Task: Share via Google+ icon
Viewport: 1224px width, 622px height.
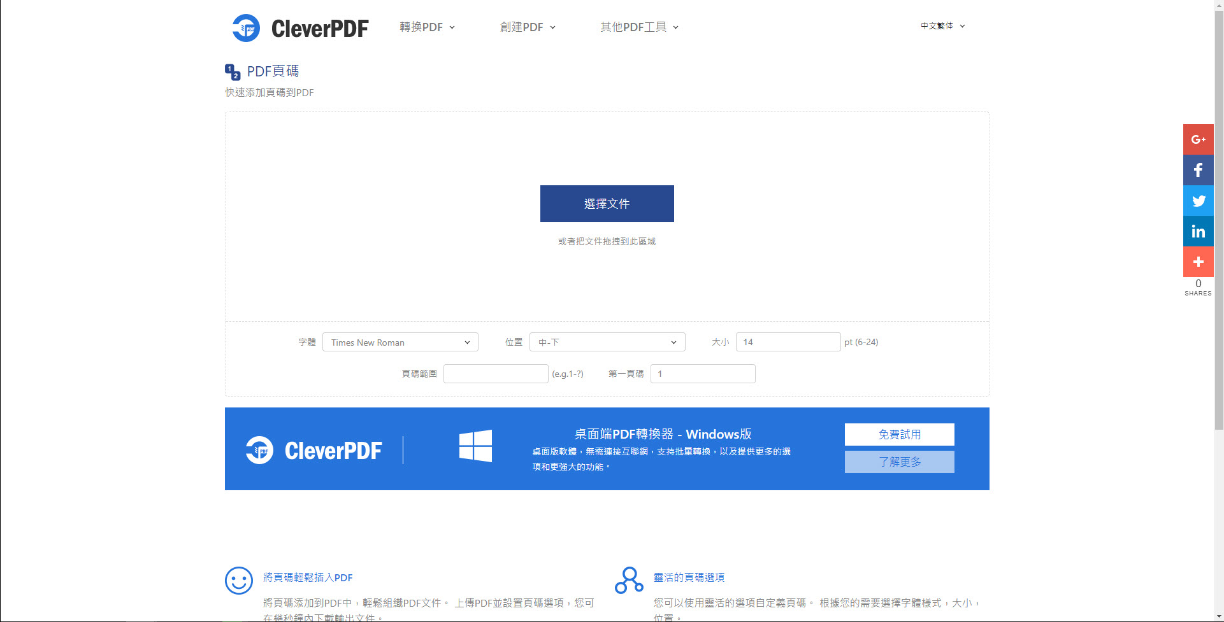Action: click(x=1199, y=139)
